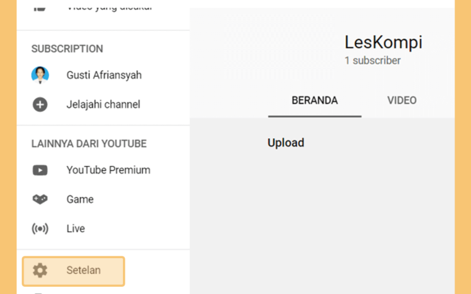Open the Gusti Afriansyah subscription
Image resolution: width=471 pixels, height=294 pixels.
(103, 75)
